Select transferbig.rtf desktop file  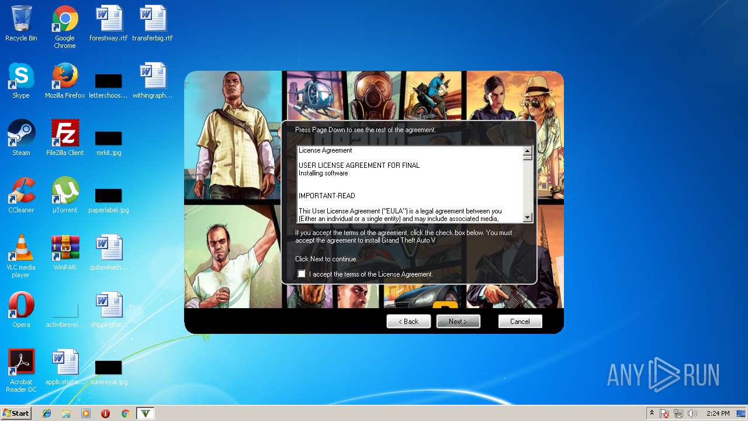pyautogui.click(x=153, y=23)
